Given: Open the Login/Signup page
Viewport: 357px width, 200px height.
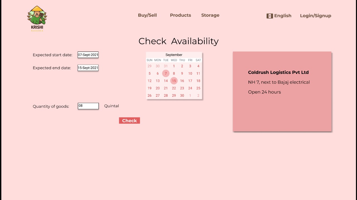Looking at the screenshot, I should (315, 16).
